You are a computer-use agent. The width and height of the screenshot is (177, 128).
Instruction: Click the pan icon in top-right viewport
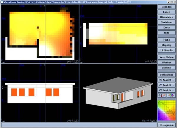click(146, 62)
